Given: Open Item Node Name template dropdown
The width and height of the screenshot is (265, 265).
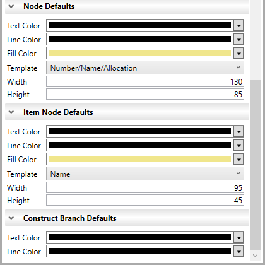Looking at the screenshot, I should 145,174.
